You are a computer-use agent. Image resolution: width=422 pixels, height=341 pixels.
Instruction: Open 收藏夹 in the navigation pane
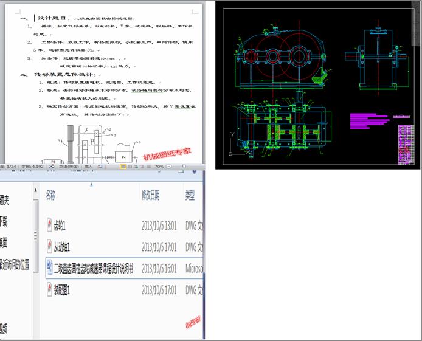[4, 200]
